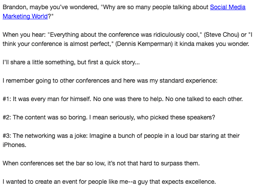The image size is (258, 189).
Task: Click 'I wanted to create an event' line
Action: coord(109,182)
